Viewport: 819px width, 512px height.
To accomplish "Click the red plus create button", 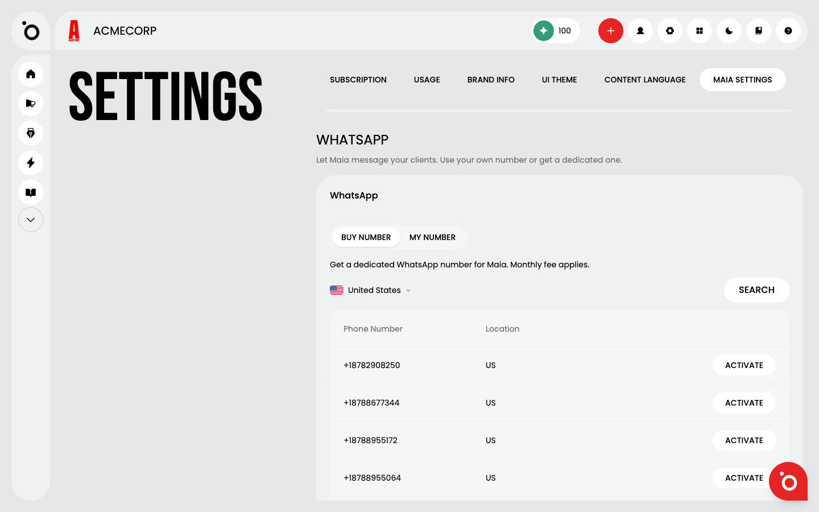I will 611,31.
